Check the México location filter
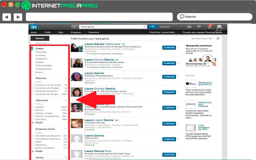 pos(33,110)
